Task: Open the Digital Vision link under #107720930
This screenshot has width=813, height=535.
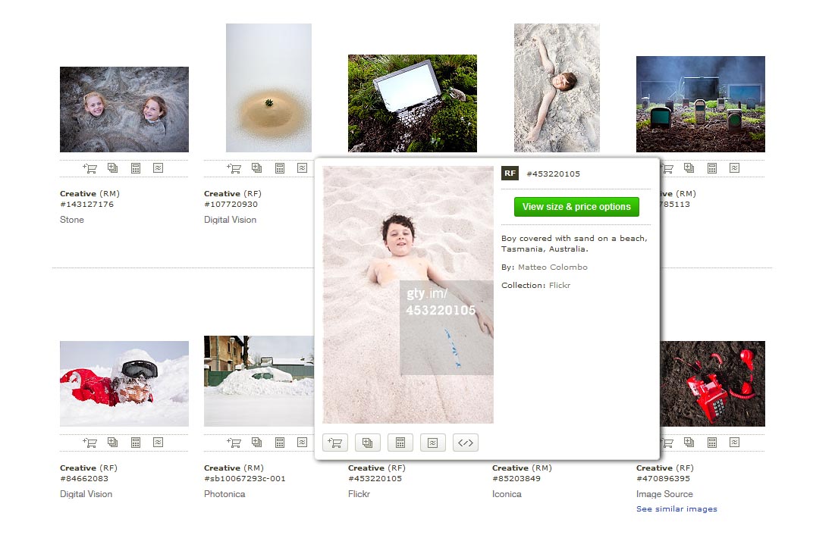Action: tap(230, 220)
